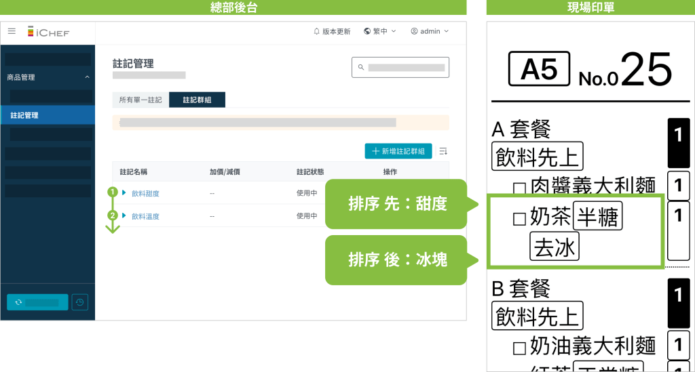
Task: Click the 新增註記群組 button
Action: pos(398,151)
